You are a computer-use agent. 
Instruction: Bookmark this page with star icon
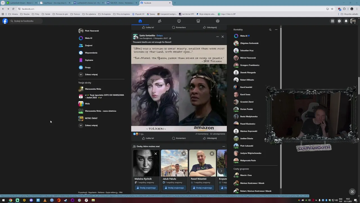(x=332, y=9)
